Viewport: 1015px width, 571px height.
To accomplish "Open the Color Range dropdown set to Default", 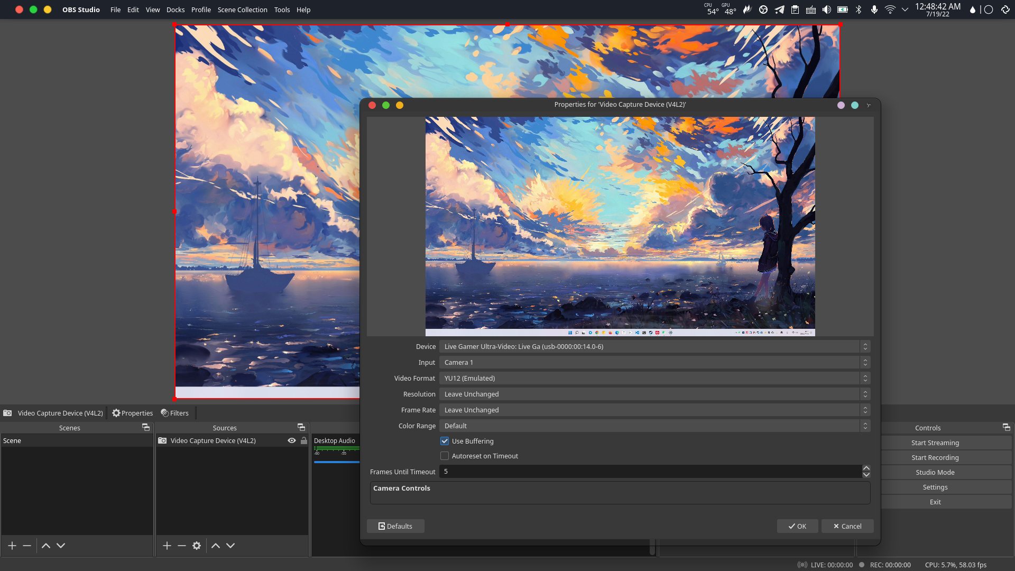I will (654, 426).
